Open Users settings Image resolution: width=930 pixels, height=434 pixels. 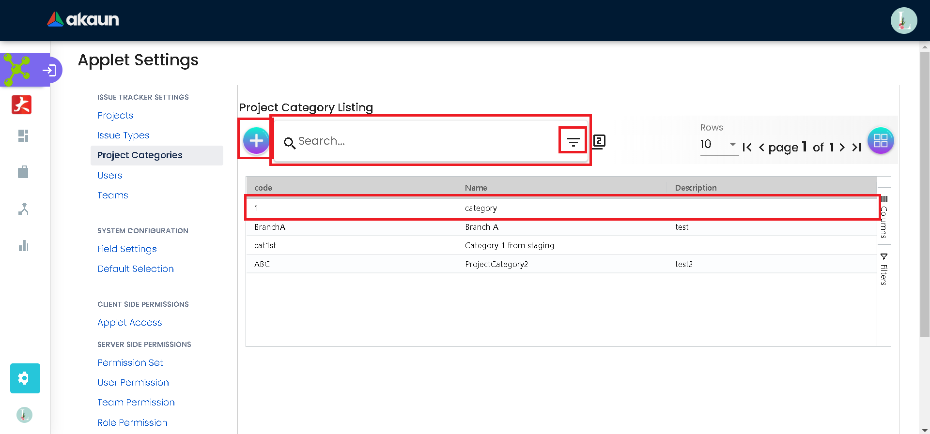pos(110,176)
